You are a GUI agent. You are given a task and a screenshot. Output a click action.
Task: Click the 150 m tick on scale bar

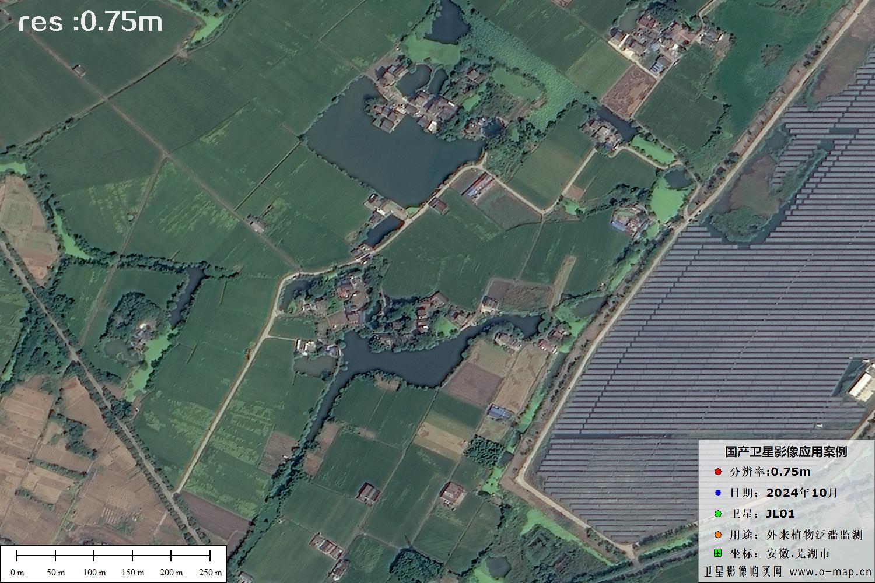tap(132, 556)
